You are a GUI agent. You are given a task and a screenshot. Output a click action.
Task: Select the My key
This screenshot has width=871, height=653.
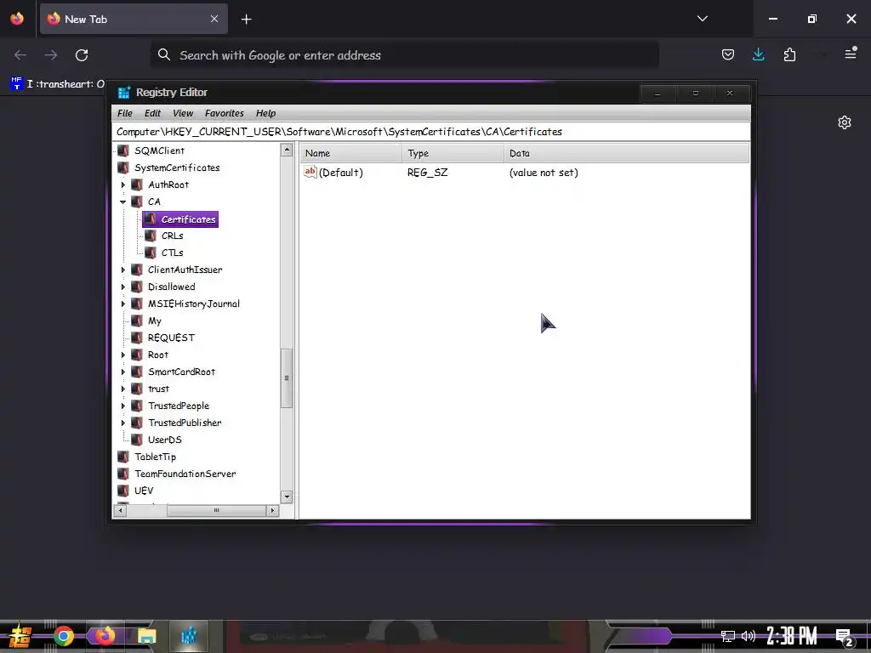coord(155,321)
